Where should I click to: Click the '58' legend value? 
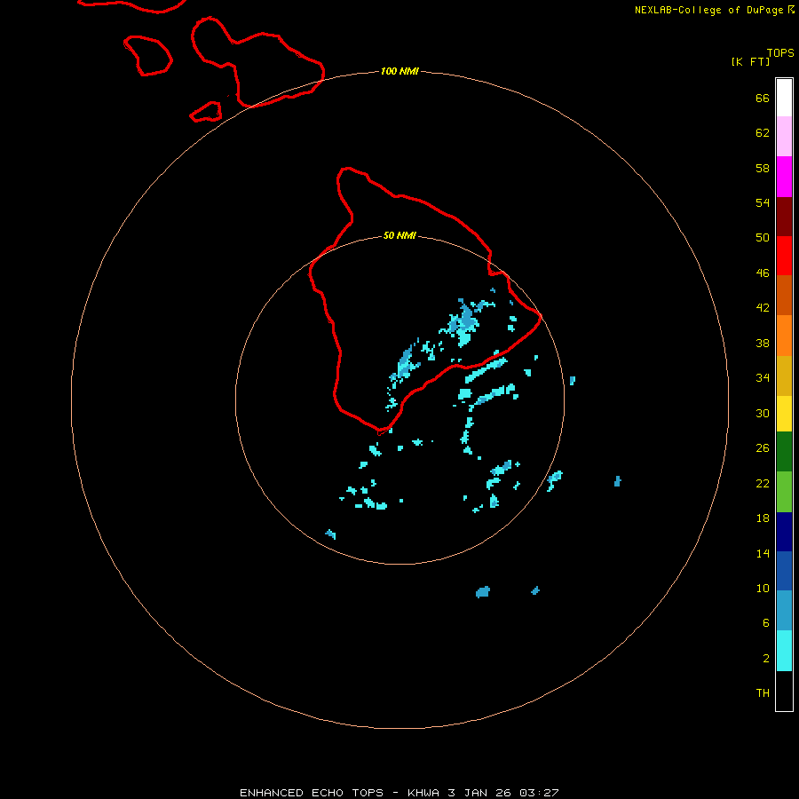pos(763,168)
